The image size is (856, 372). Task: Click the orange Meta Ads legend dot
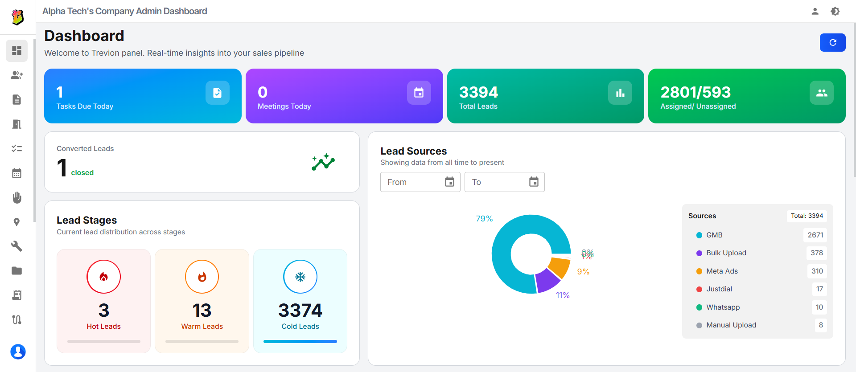tap(699, 271)
